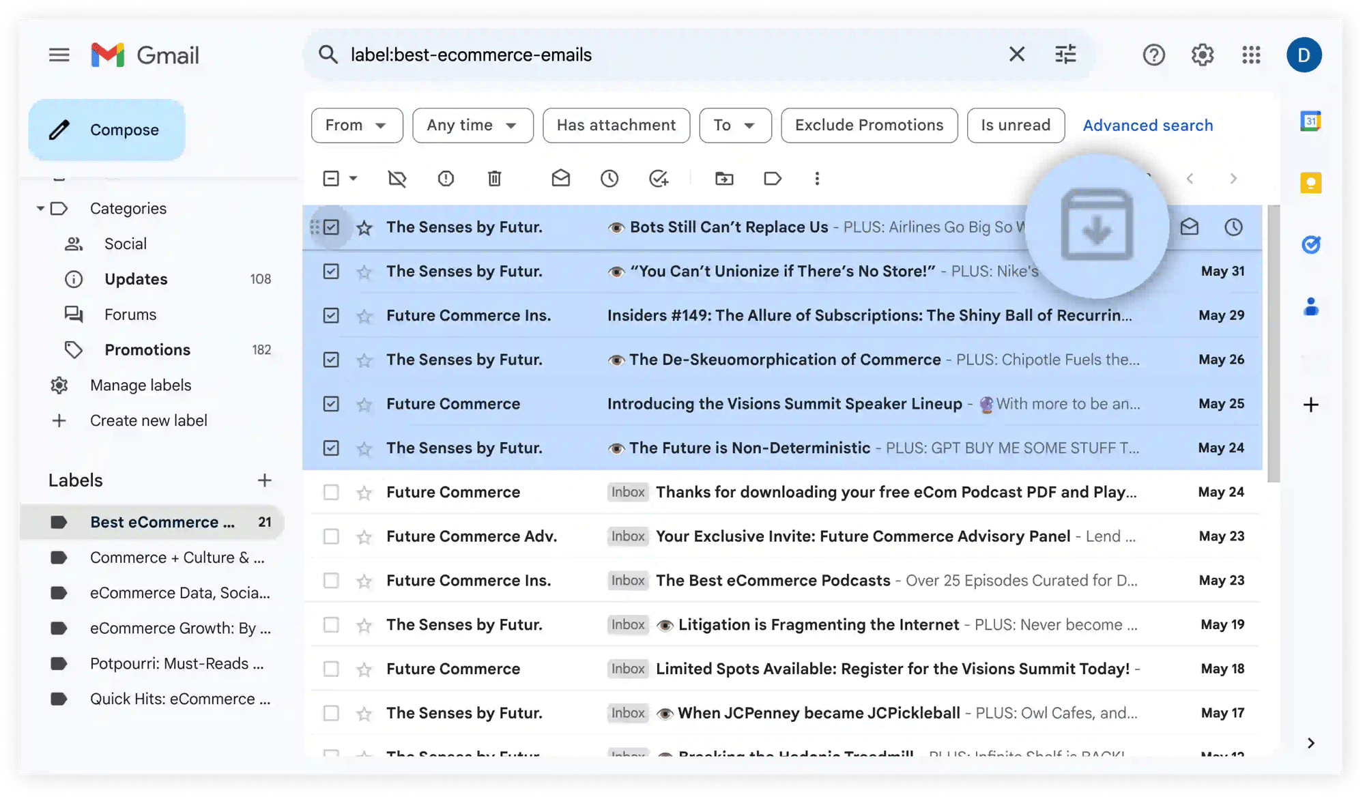Snooze selected emails from toolbar
Image resolution: width=1365 pixels, height=797 pixels.
609,179
